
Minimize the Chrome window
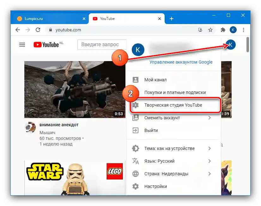pos(214,15)
